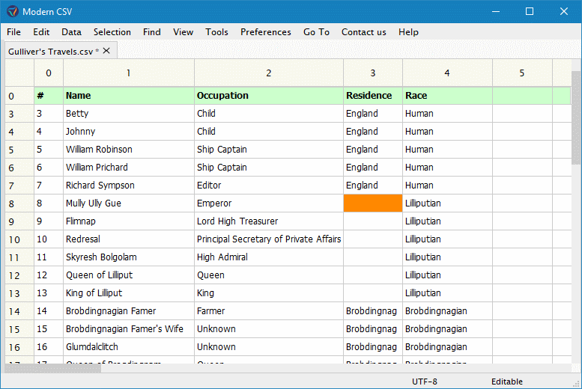This screenshot has height=389, width=582.
Task: Open the Selection menu
Action: [112, 32]
